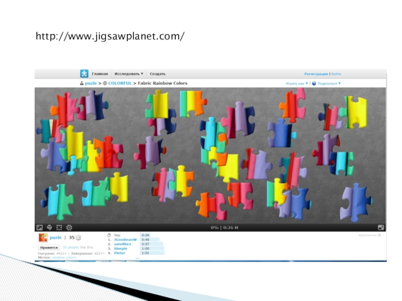Open JGoodmanW's leaderboard profile

coord(125,239)
